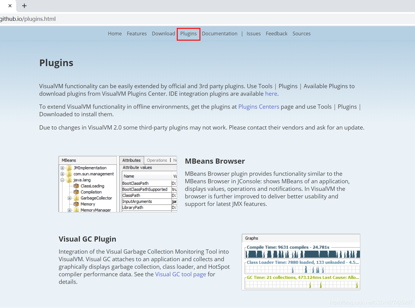415x308 pixels.
Task: Open the Plugins Centers link
Action: (x=259, y=107)
